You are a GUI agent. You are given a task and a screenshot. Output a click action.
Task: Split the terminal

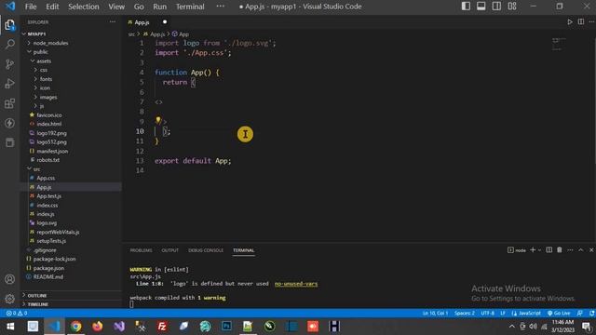pos(549,250)
